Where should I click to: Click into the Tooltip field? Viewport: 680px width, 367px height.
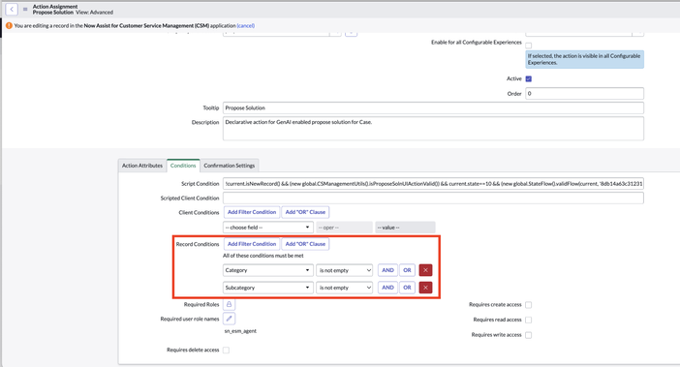tap(433, 107)
